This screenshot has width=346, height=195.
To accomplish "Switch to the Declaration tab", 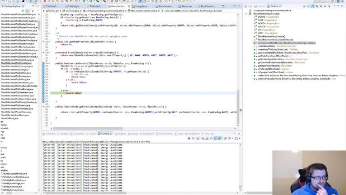I will point(77,134).
